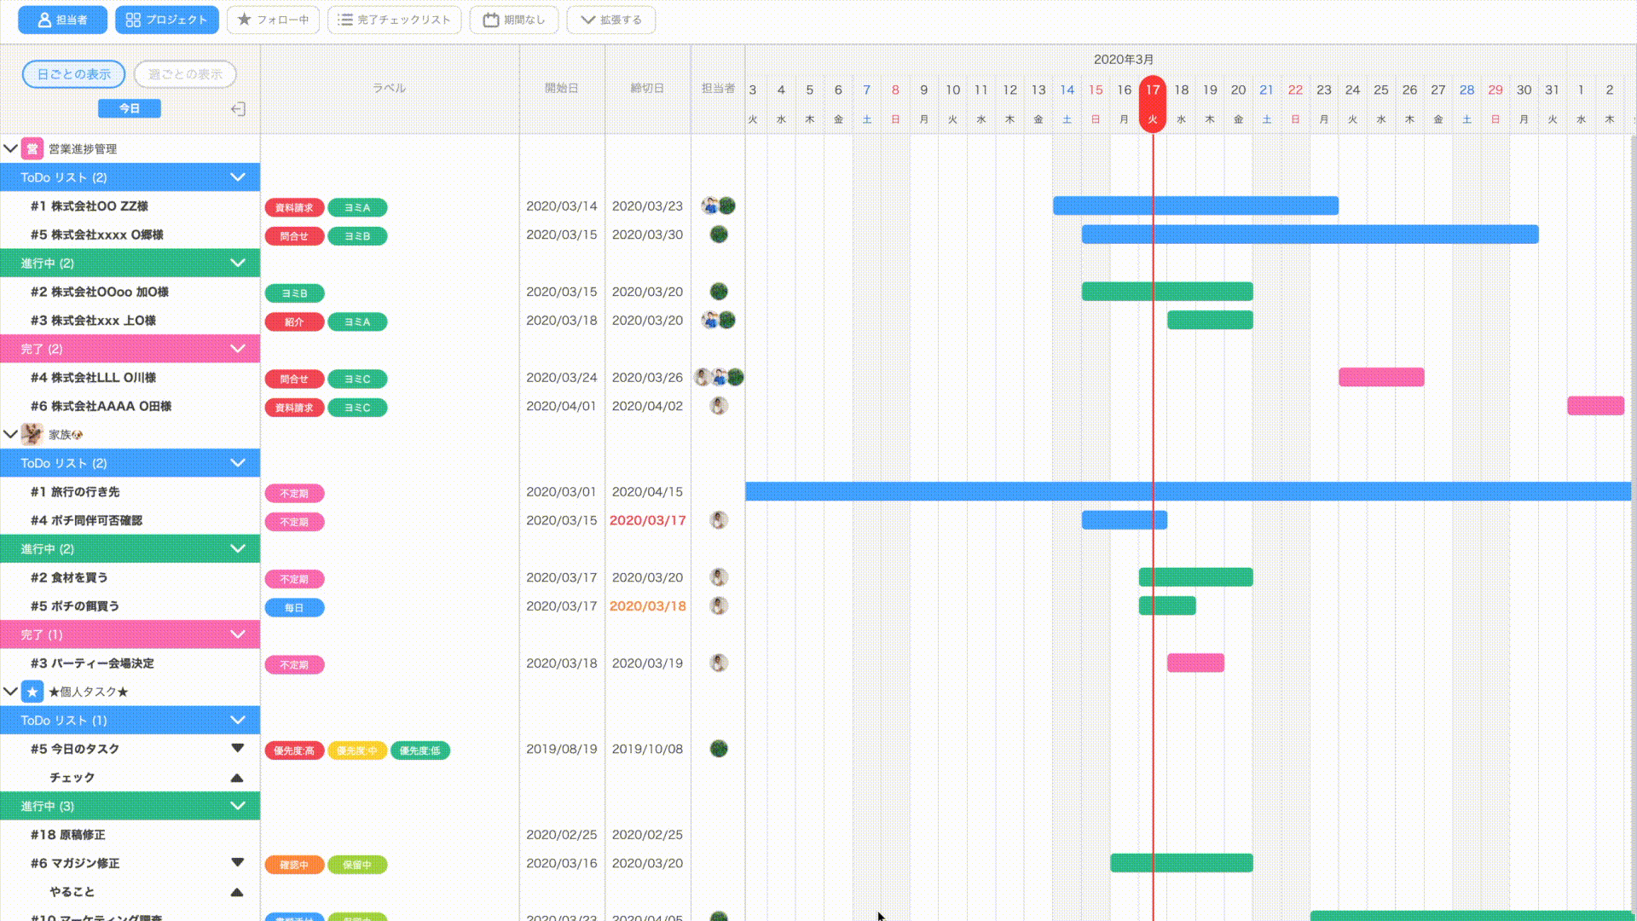This screenshot has width=1637, height=921.
Task: Click today's date marker 17 in timeline
Action: coord(1153,90)
